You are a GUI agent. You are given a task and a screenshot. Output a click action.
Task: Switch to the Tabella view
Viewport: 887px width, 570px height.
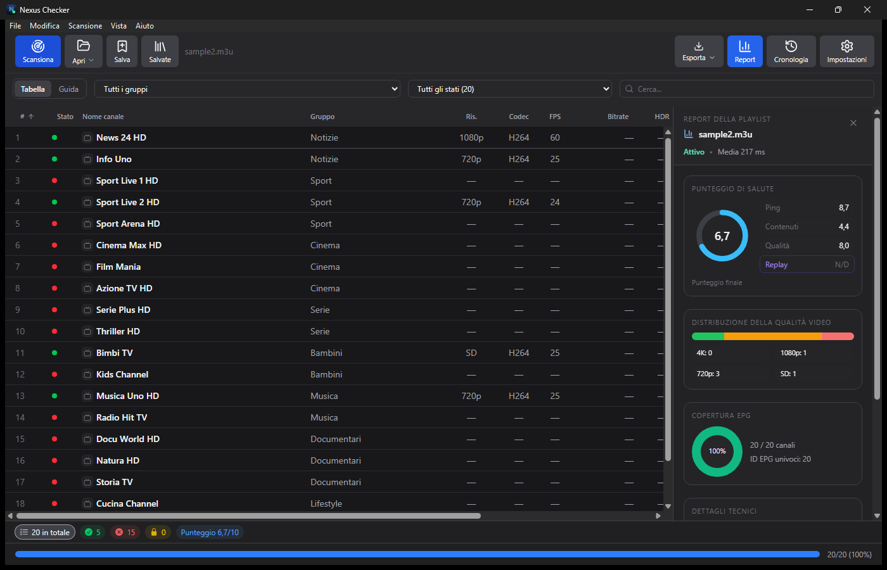[33, 89]
